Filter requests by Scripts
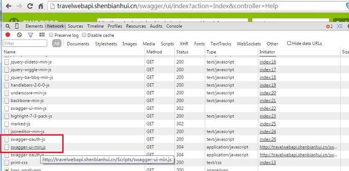The image size is (349, 171). 167,44
